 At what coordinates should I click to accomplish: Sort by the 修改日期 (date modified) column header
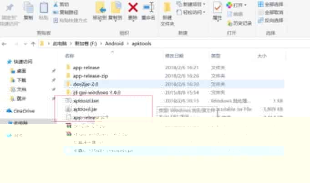click(174, 56)
